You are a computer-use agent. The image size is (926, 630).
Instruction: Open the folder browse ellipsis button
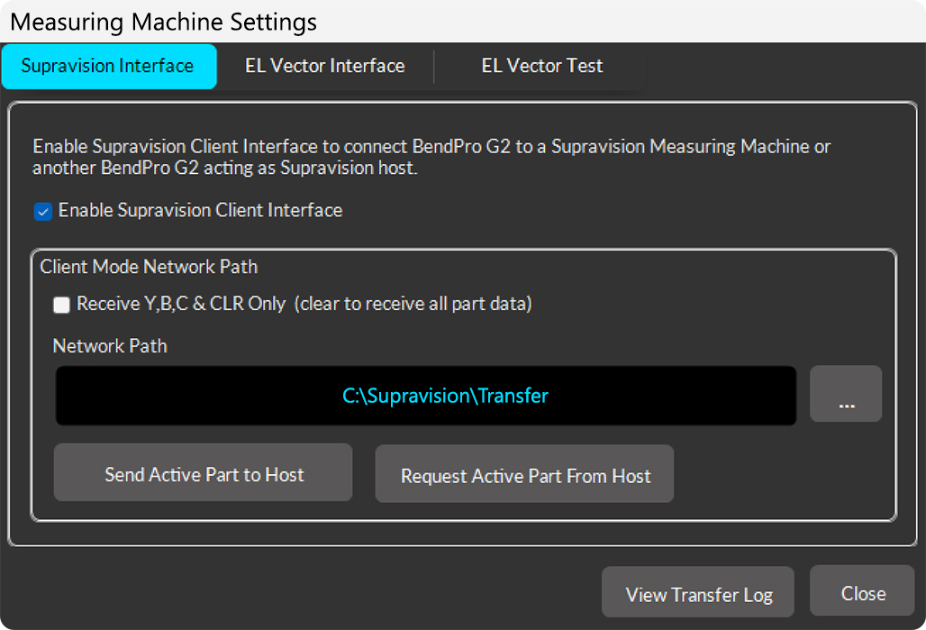pos(846,394)
